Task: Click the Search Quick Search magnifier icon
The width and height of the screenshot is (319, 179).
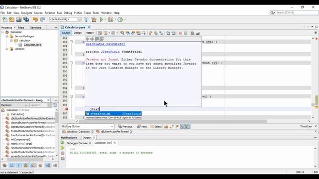Action: click(x=273, y=12)
